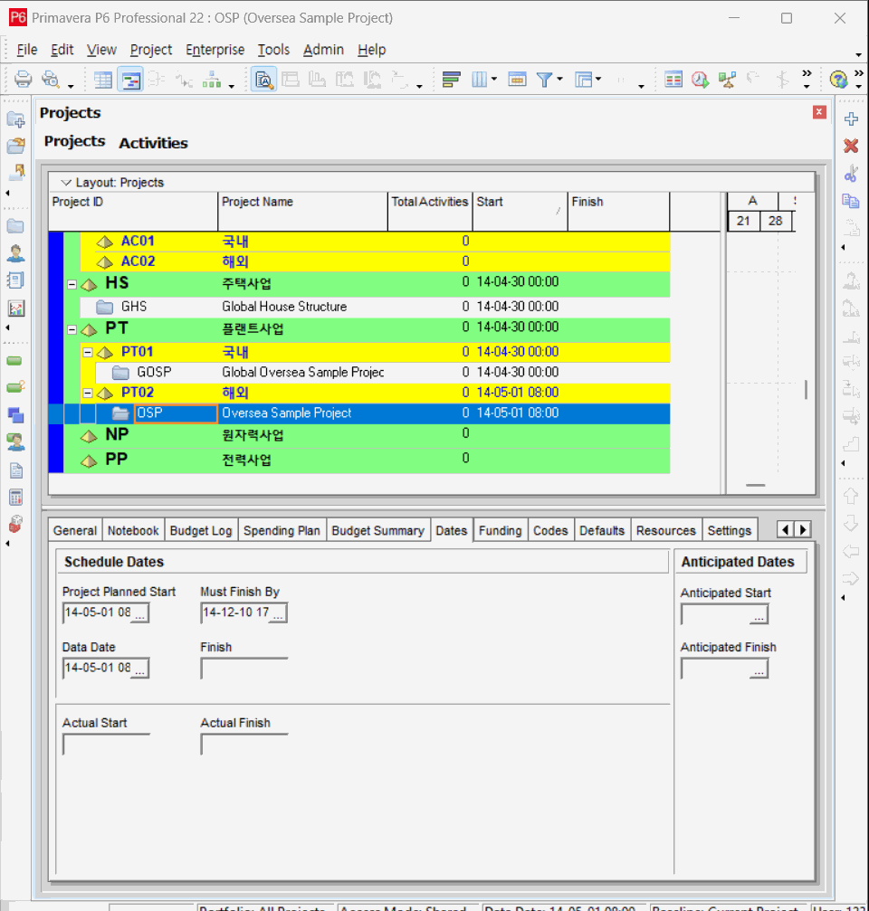Screen dimensions: 869x911
Task: Open the Admin menu
Action: [323, 50]
